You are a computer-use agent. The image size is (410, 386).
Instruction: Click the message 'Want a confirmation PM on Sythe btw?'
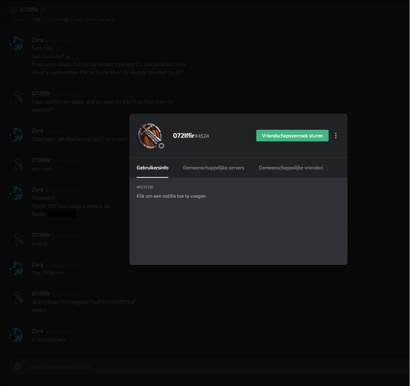click(108, 72)
